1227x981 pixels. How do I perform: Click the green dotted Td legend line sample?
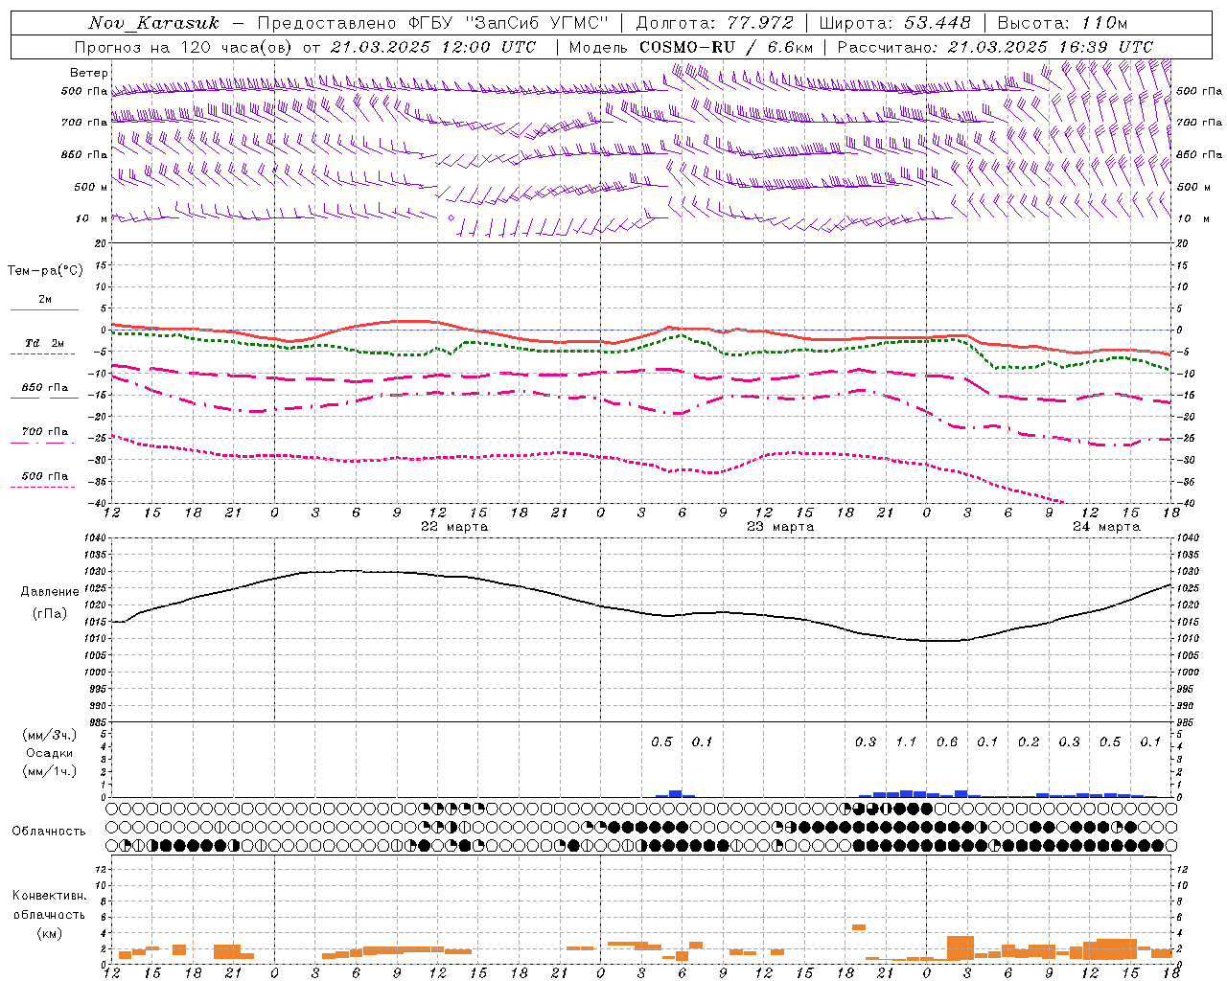44,354
